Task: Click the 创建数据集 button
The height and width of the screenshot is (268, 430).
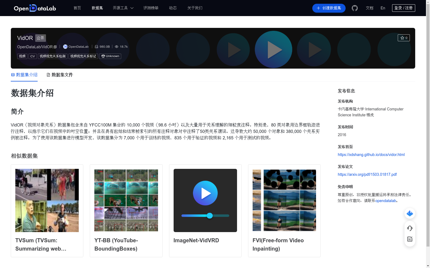Action: click(329, 8)
